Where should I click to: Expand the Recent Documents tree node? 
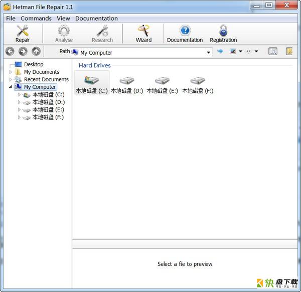point(11,79)
